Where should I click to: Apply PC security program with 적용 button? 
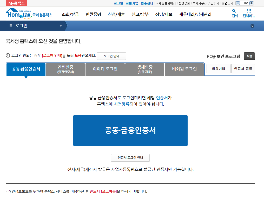249,56
